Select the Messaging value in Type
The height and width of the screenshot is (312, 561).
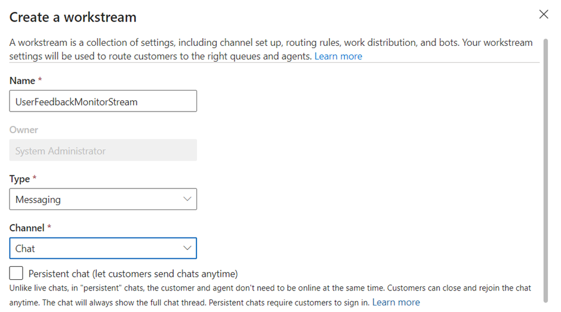point(38,200)
